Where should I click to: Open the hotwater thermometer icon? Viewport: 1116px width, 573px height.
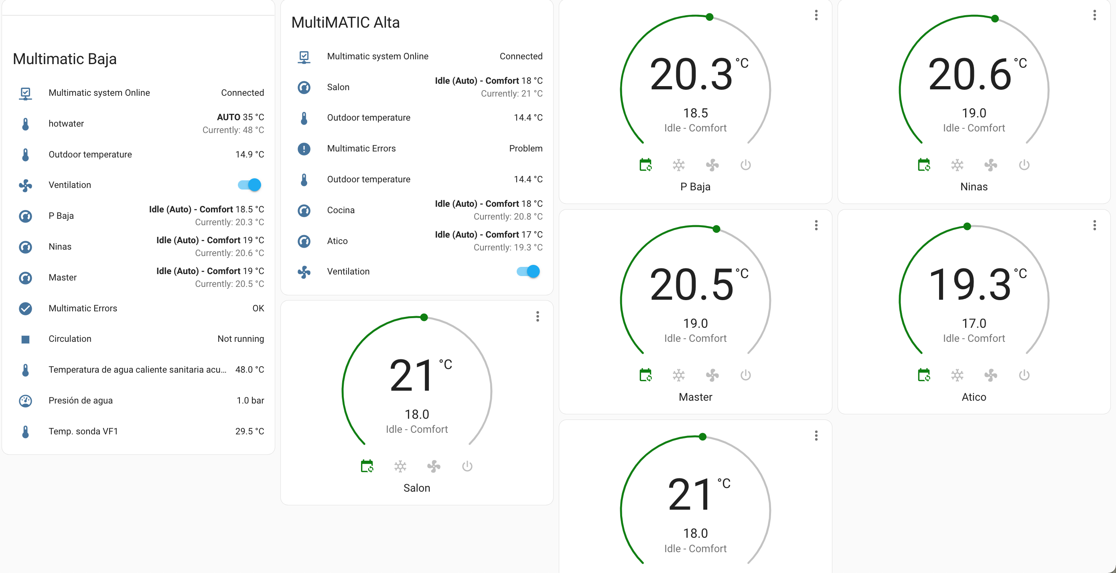coord(26,124)
